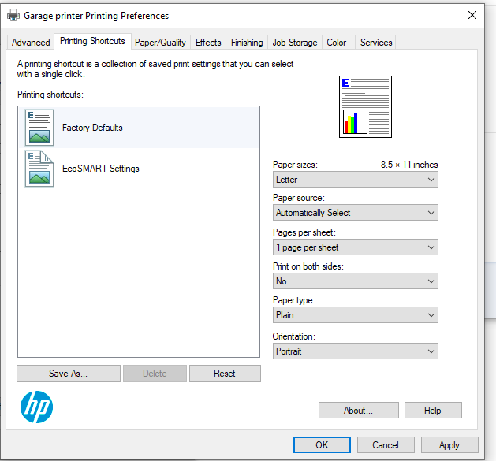496x461 pixels.
Task: Click the EcoSMART Settings shortcut icon
Action: click(39, 169)
